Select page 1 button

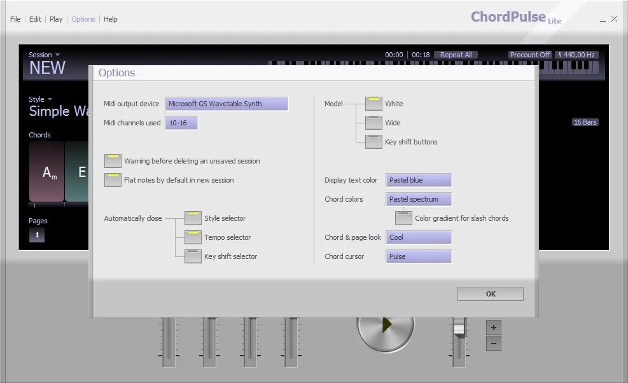[37, 235]
